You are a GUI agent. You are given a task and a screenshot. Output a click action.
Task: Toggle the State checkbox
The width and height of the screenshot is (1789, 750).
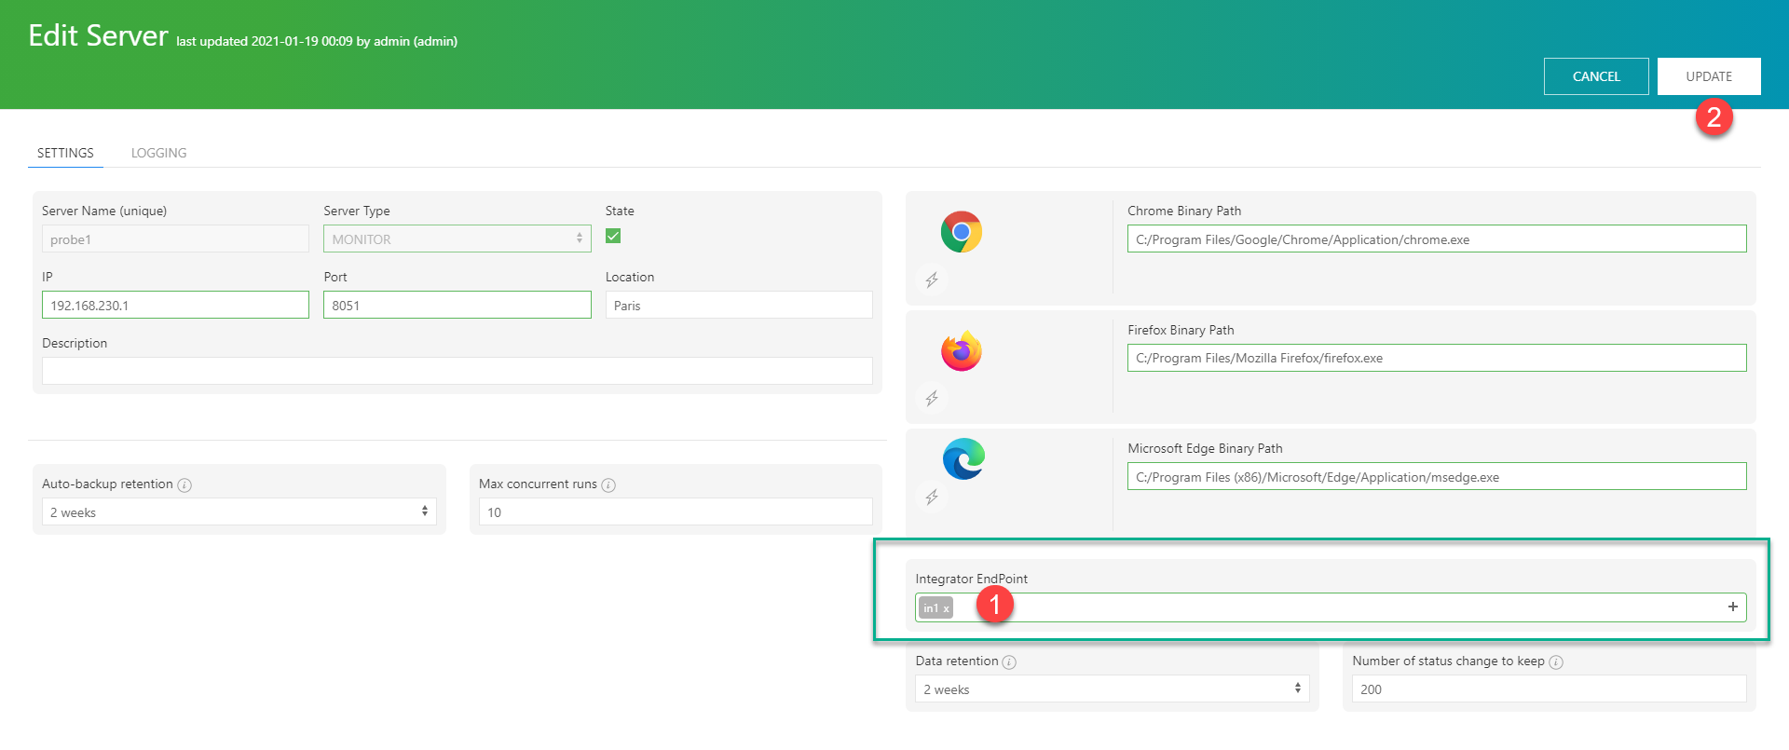613,236
